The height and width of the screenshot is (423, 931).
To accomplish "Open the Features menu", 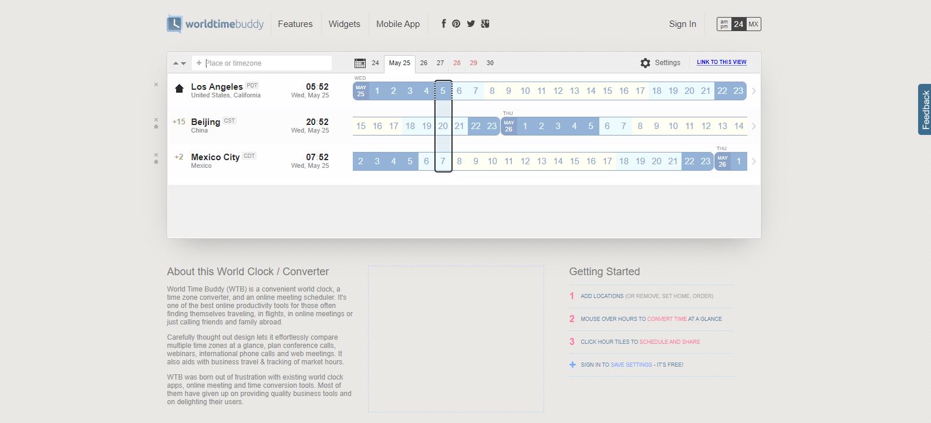I will pos(295,24).
